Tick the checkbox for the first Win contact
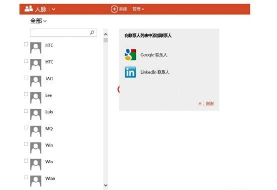This screenshot has width=277, height=190. tap(26, 144)
